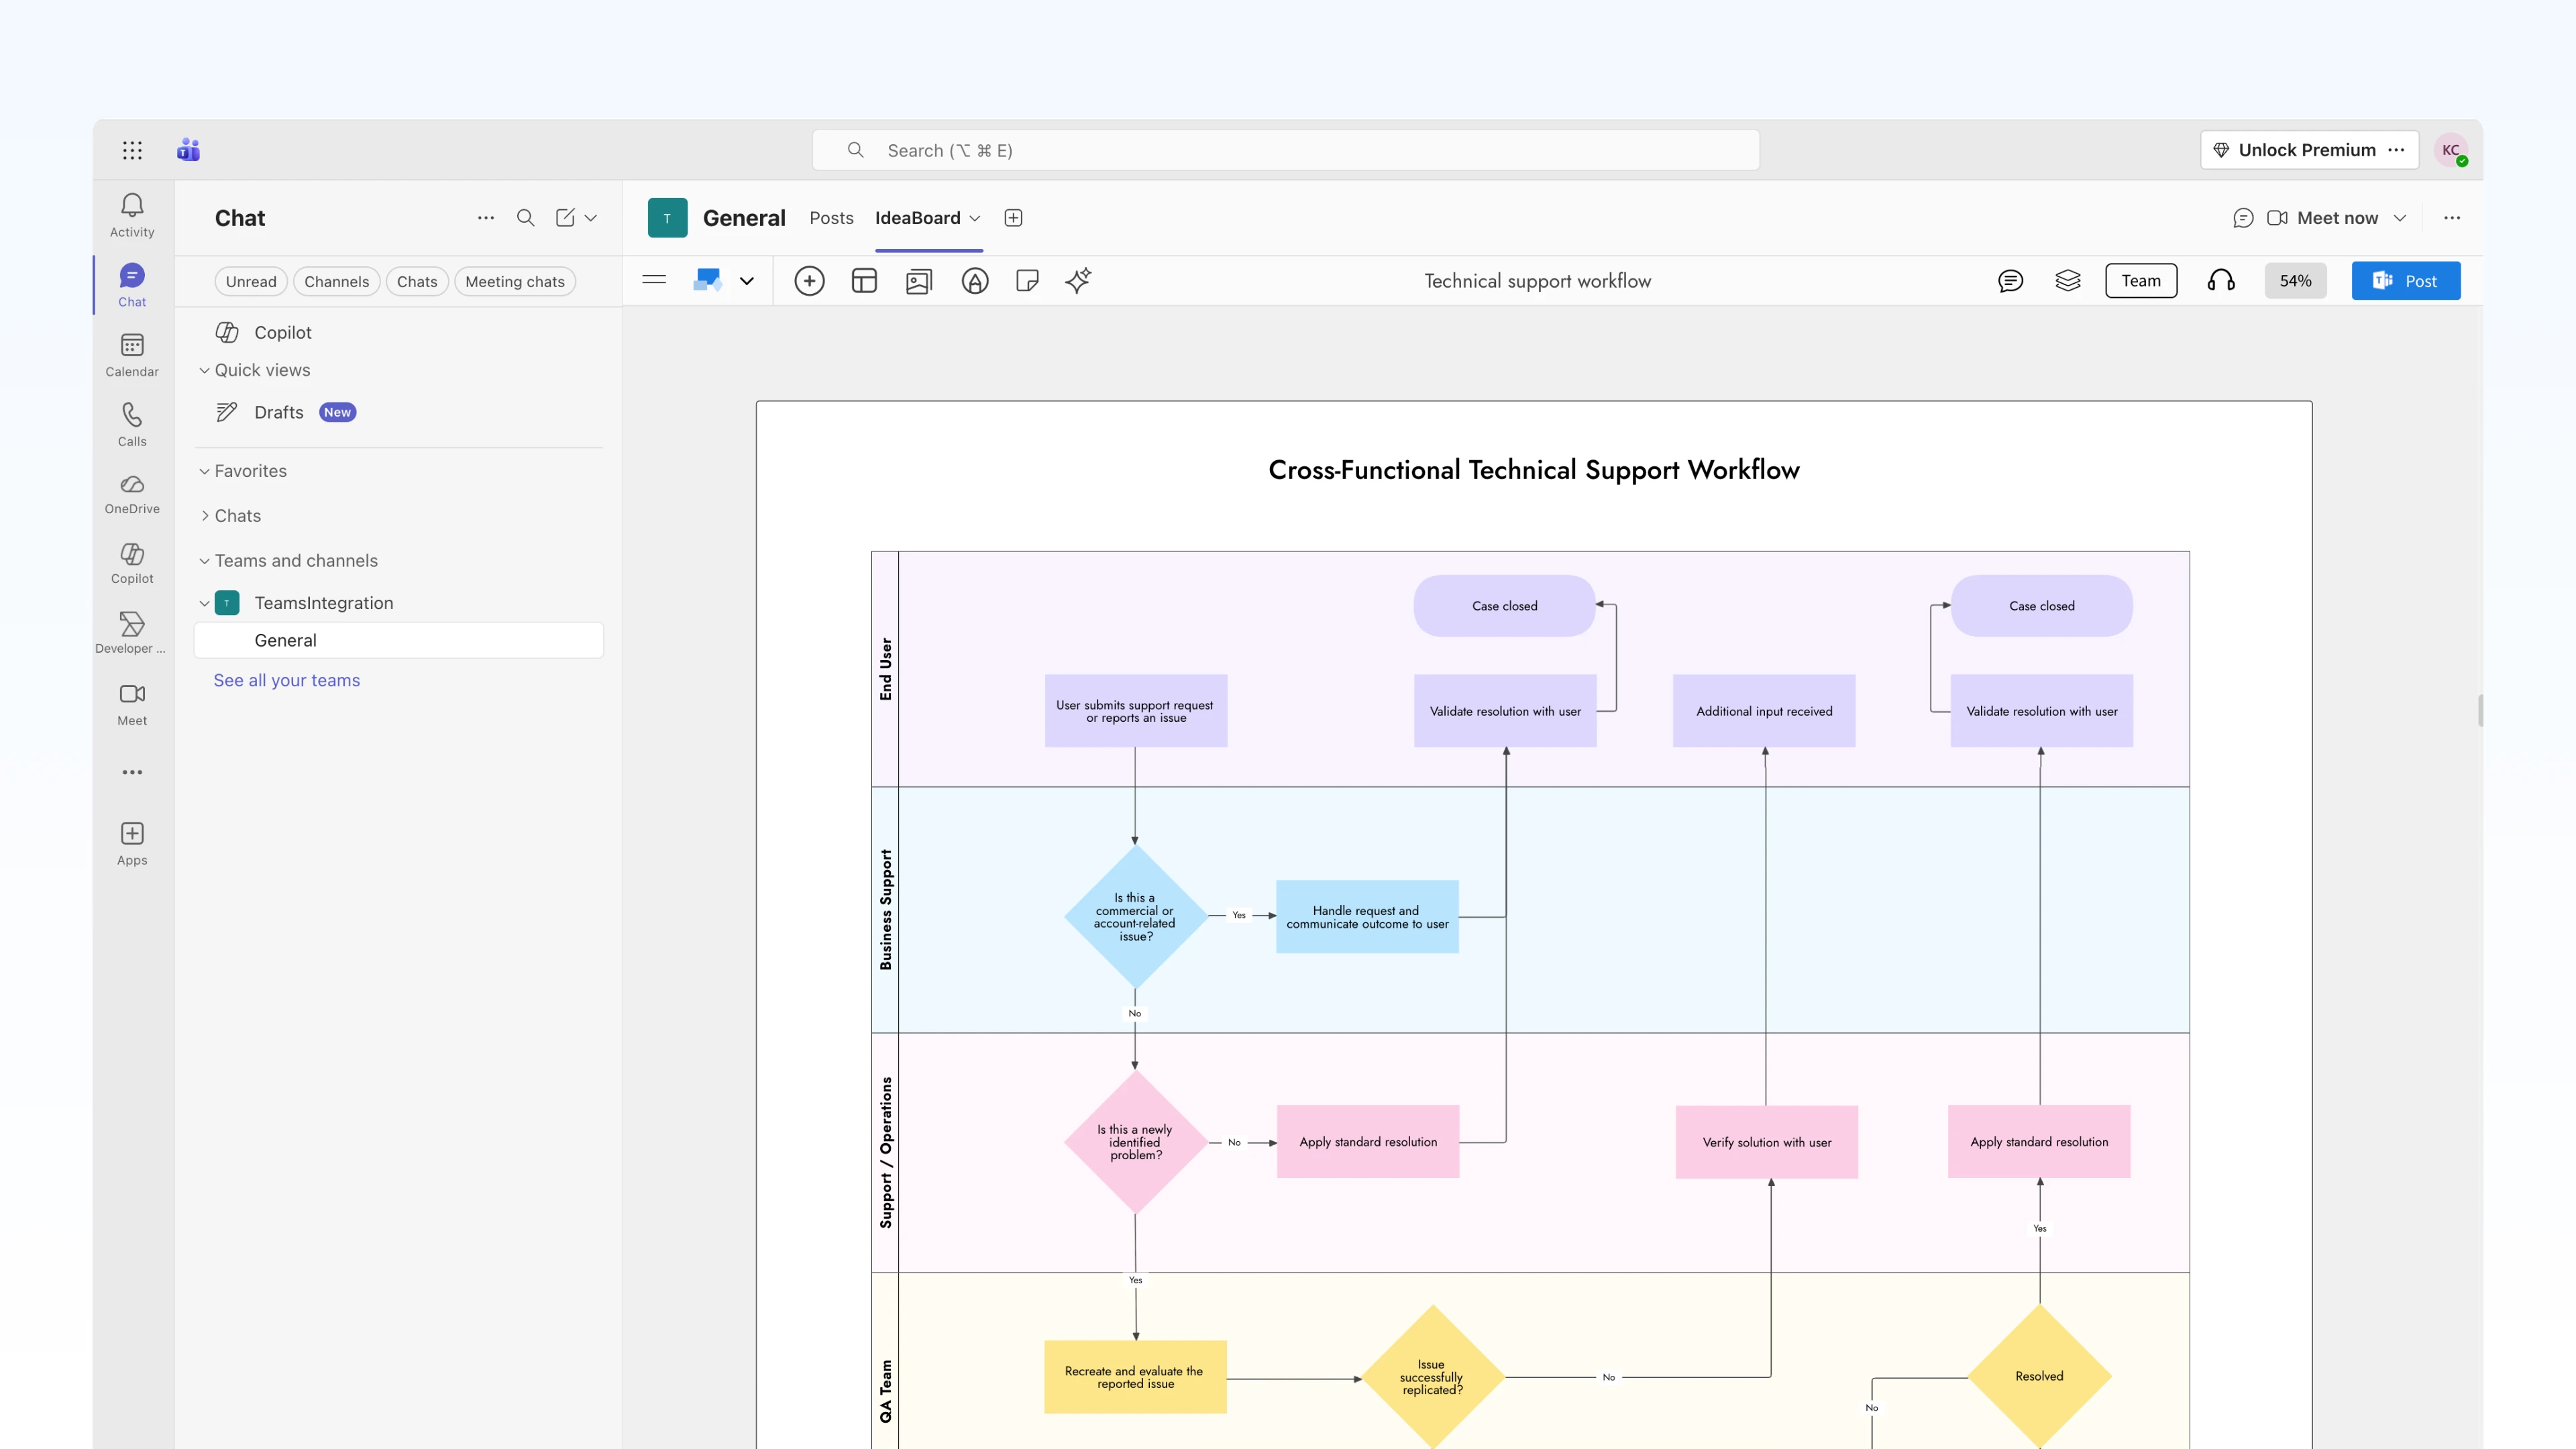The width and height of the screenshot is (2576, 1449).
Task: Select the IdeaBoard tab
Action: pos(917,218)
